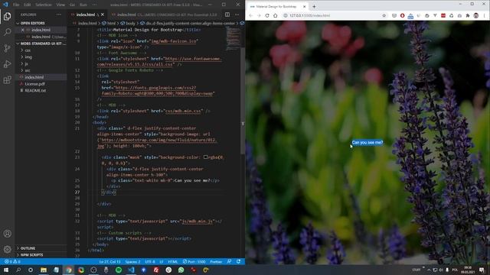
Task: Open the Chrome profile avatar
Action: click(x=476, y=15)
